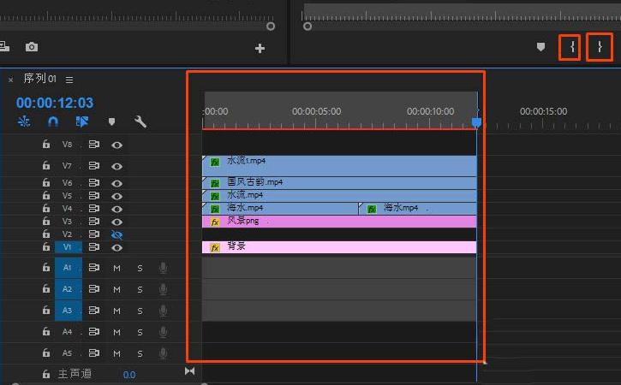The width and height of the screenshot is (621, 385).
Task: Add a marker to the timeline
Action: coord(111,121)
